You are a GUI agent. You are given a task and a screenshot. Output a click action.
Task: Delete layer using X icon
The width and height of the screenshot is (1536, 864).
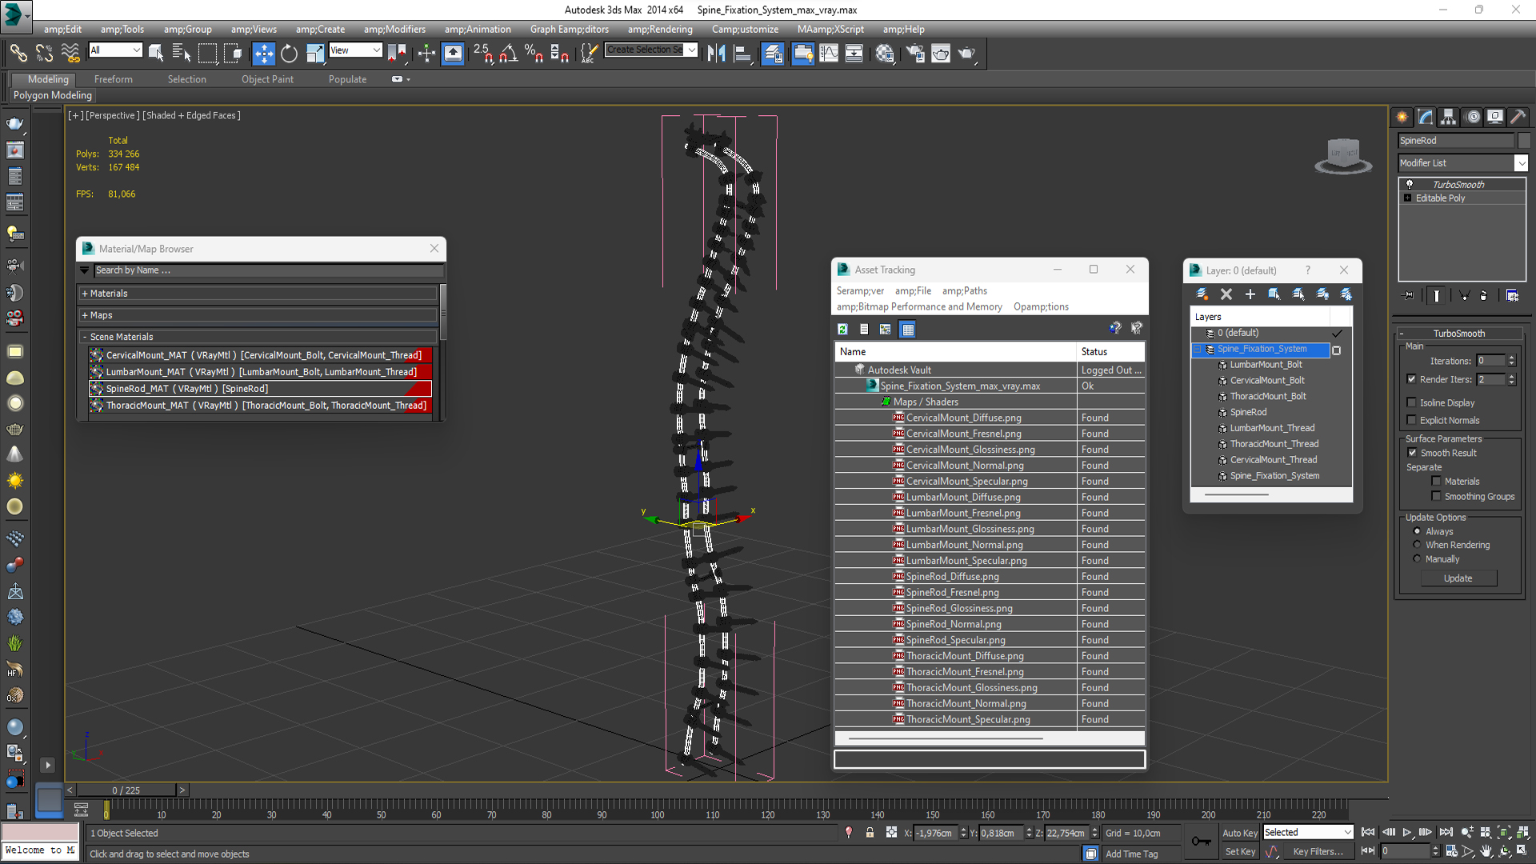[1226, 294]
